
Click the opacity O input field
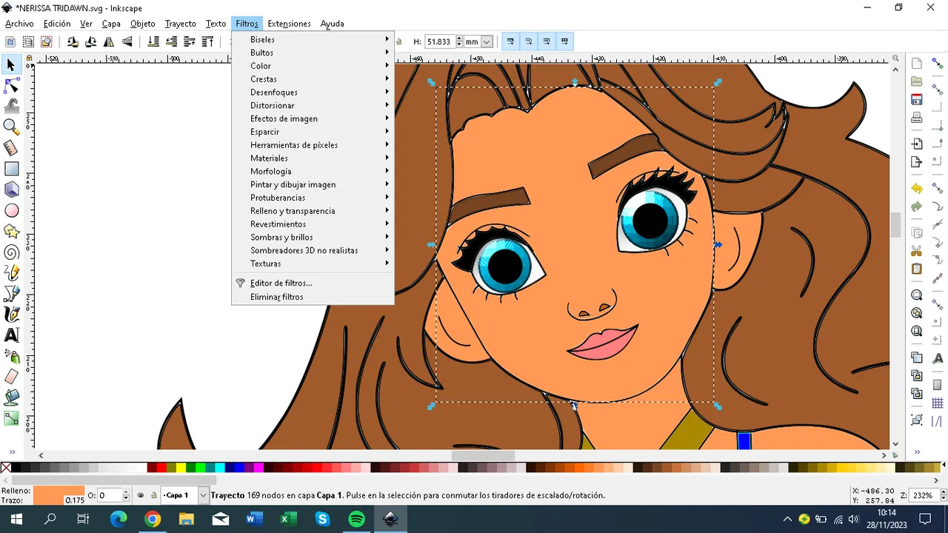(x=109, y=495)
